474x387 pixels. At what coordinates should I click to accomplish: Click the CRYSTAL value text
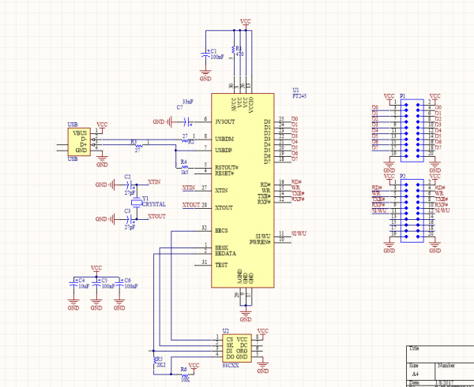point(154,204)
